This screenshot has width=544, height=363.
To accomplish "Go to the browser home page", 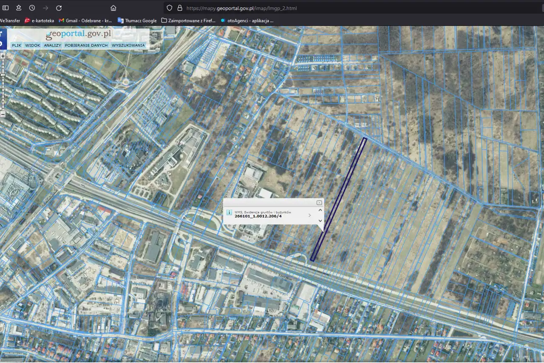I will (x=113, y=8).
